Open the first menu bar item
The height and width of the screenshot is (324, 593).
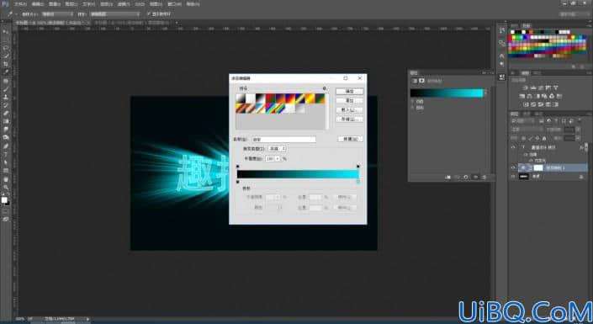pos(20,3)
